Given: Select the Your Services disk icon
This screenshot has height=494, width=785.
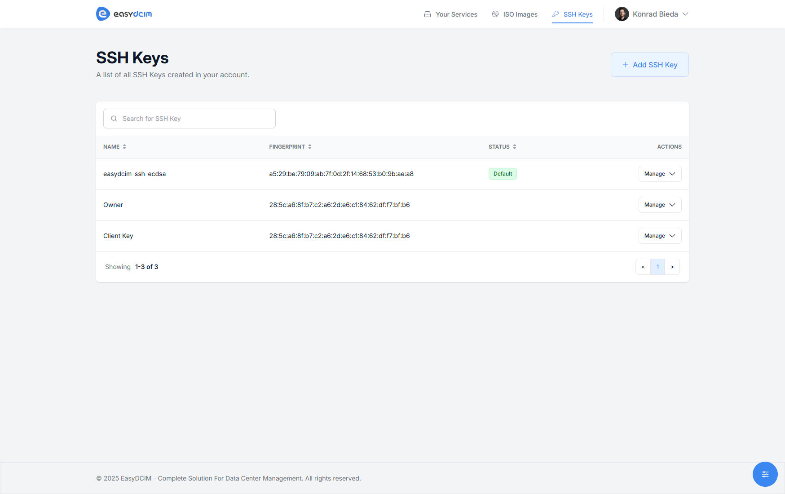Looking at the screenshot, I should 427,14.
